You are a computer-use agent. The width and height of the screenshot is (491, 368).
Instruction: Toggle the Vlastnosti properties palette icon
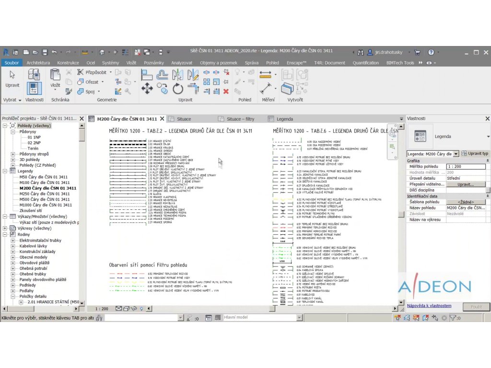(34, 88)
